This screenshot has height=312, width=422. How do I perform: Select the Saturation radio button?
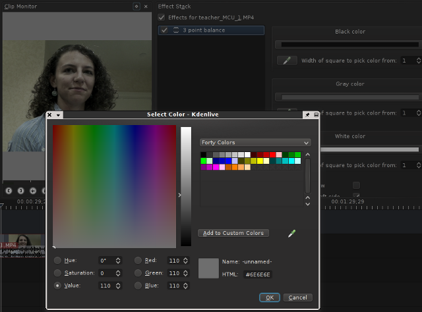[58, 273]
